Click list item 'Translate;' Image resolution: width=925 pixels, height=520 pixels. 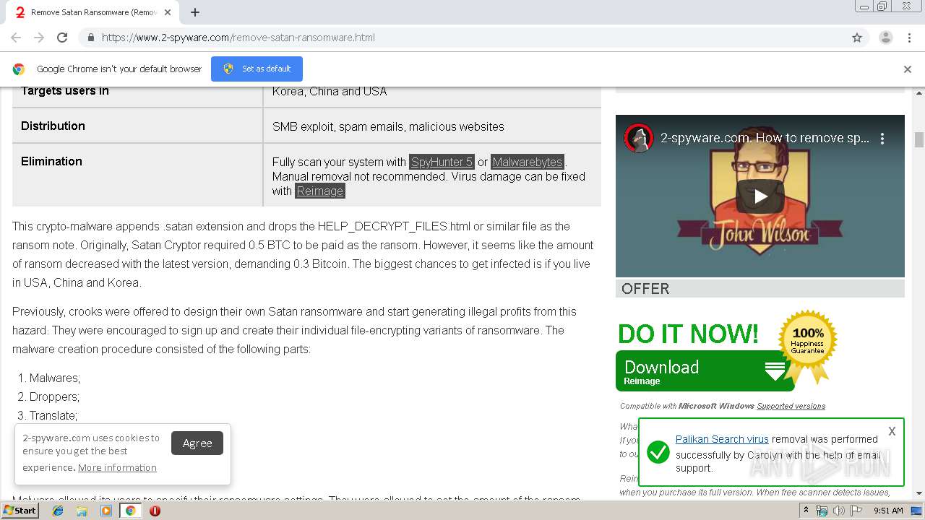[53, 415]
